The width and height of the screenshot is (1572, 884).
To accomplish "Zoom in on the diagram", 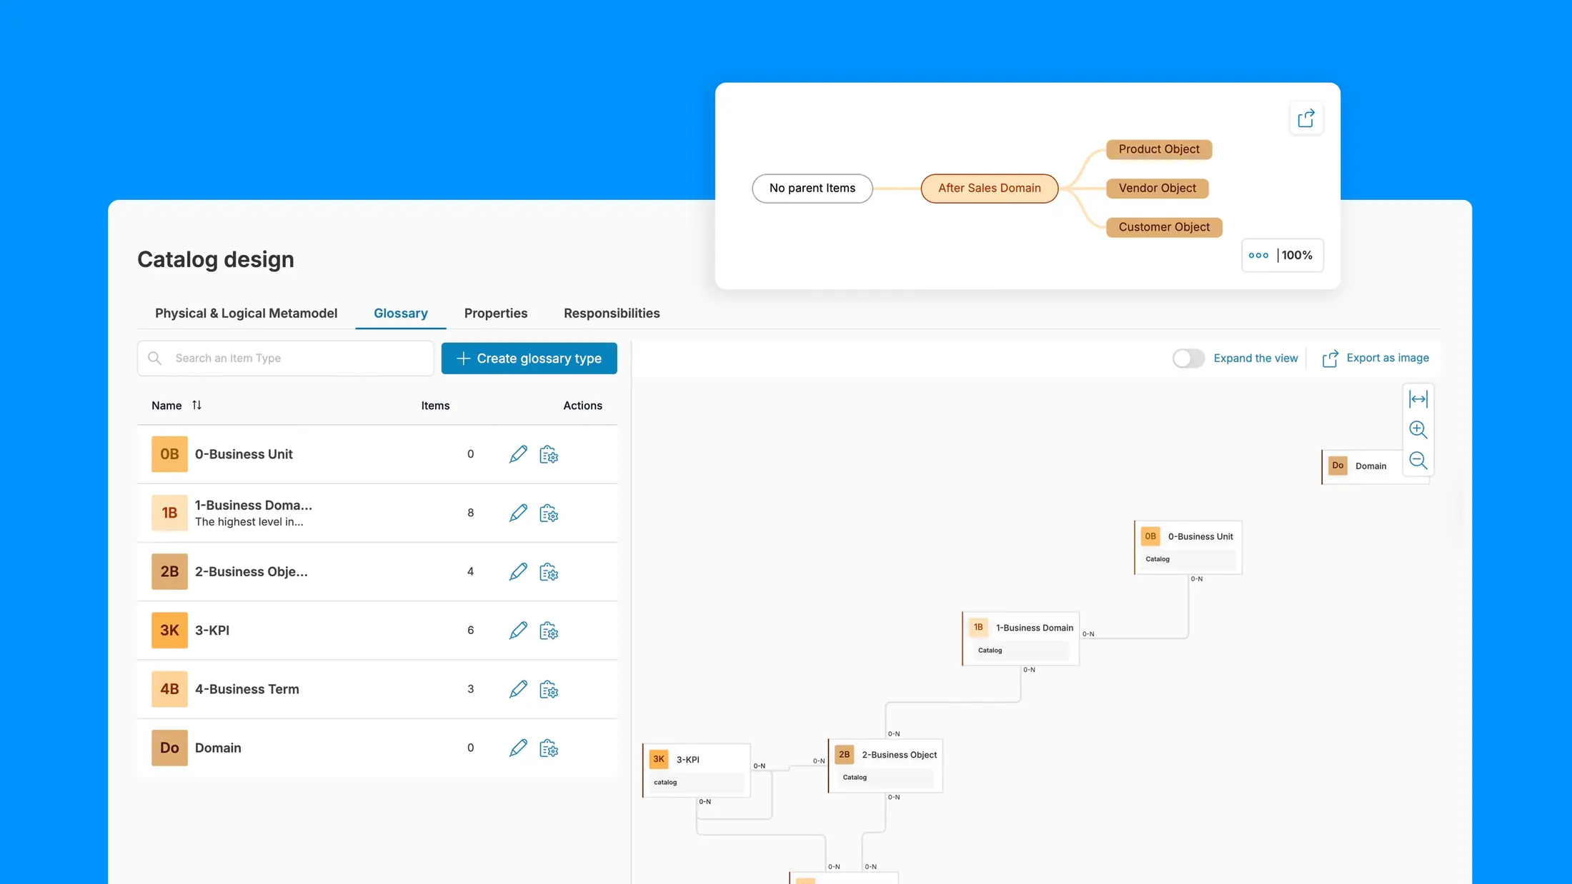I will pos(1418,429).
